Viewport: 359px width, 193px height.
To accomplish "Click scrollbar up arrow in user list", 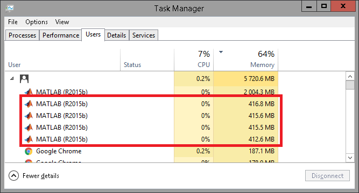I will click(x=350, y=77).
